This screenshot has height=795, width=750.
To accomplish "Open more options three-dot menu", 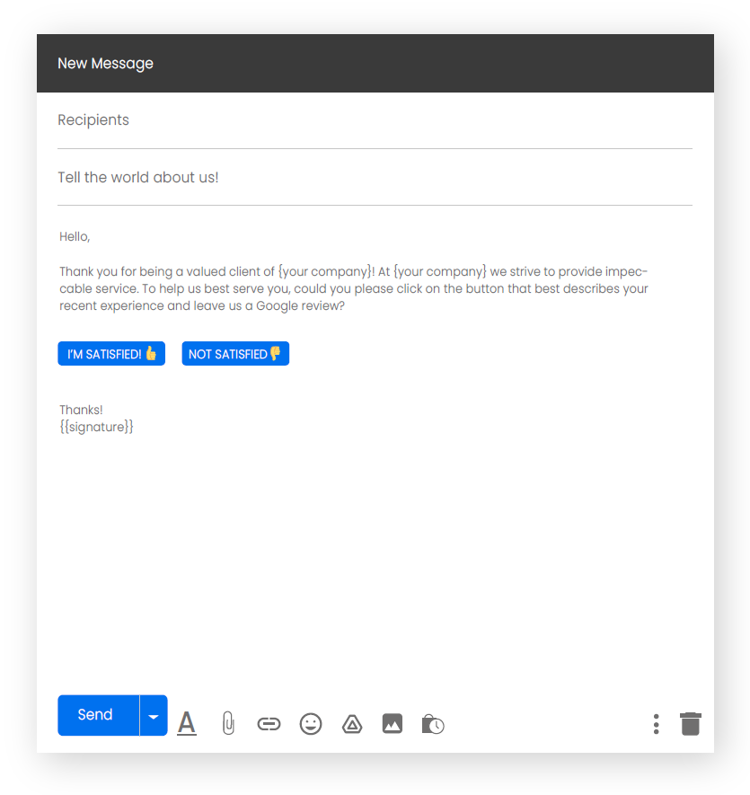I will click(657, 724).
